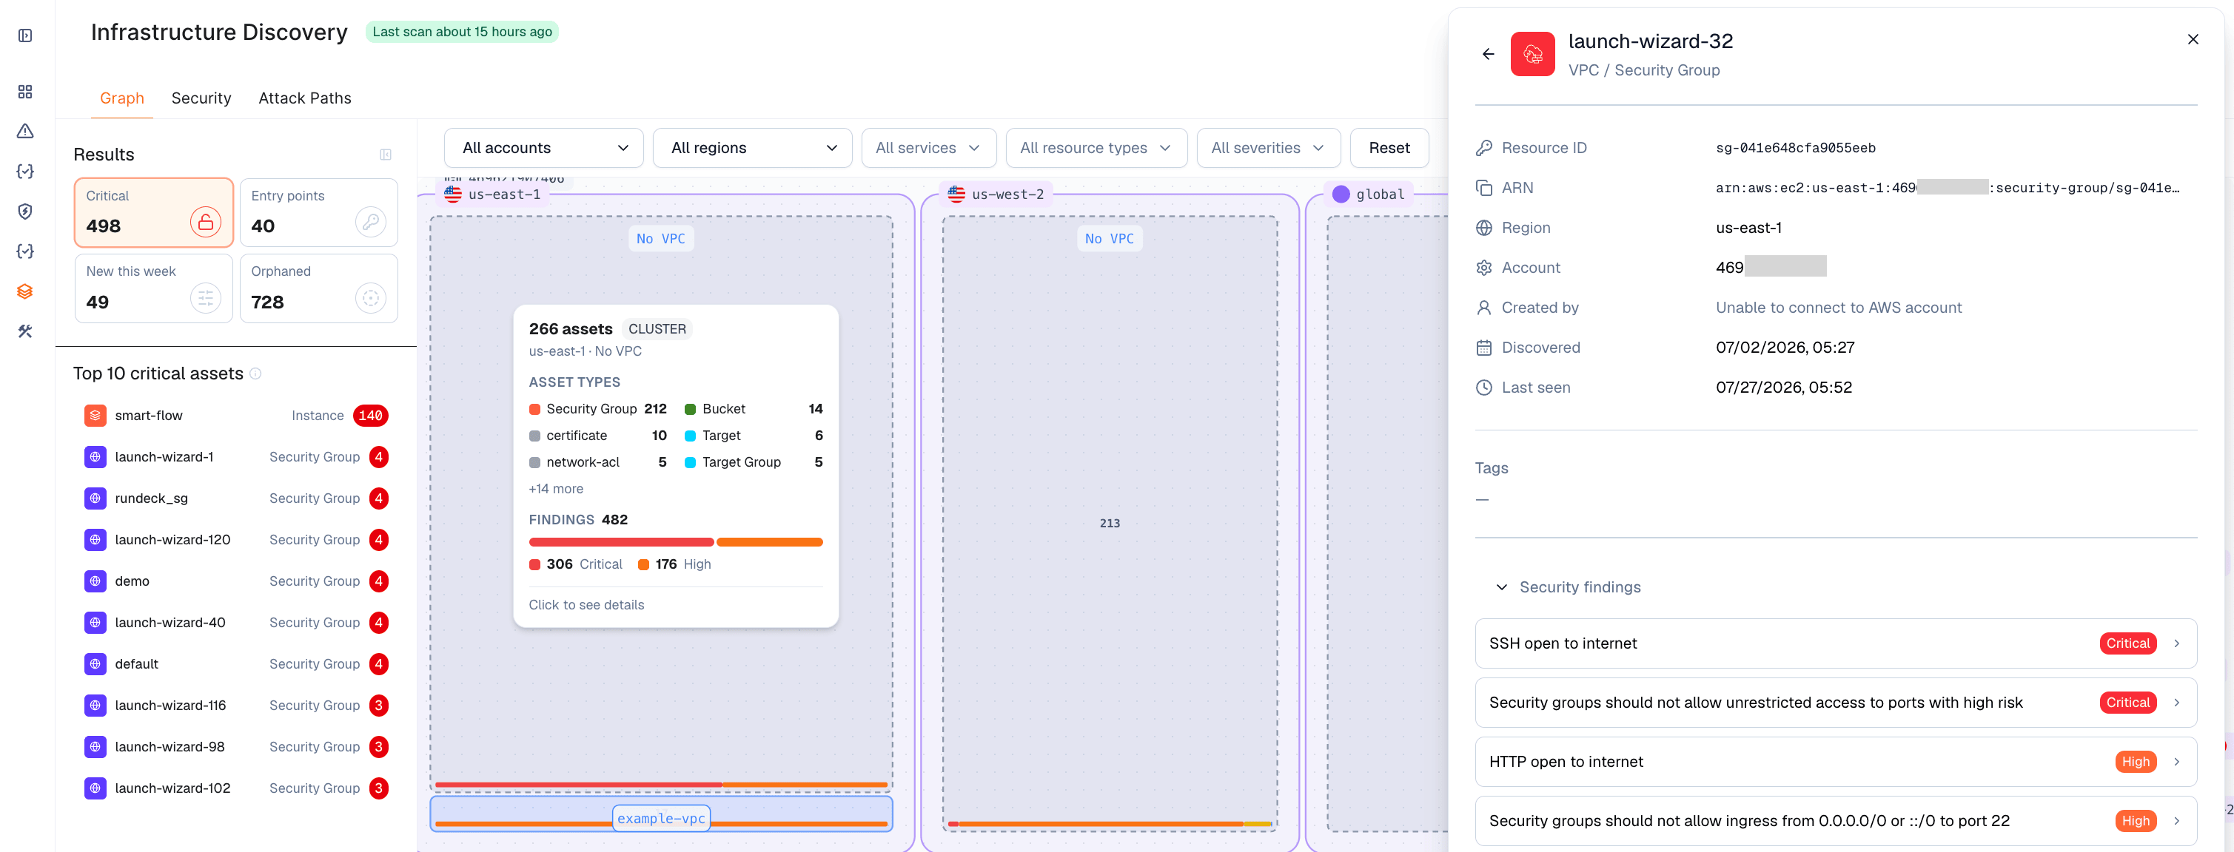Click the key icon on Entry points card

[x=370, y=223]
